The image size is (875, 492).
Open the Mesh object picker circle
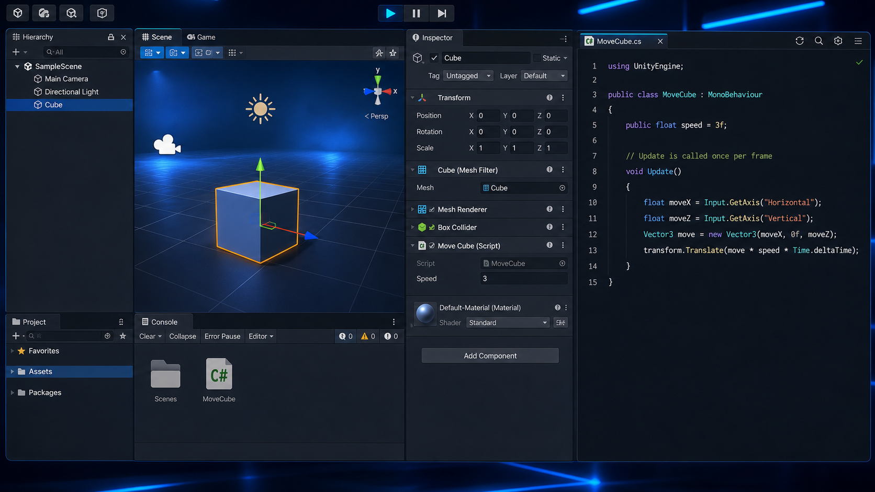pyautogui.click(x=562, y=188)
